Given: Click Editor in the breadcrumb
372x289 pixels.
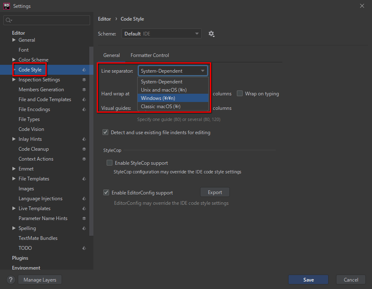Looking at the screenshot, I should tap(105, 19).
